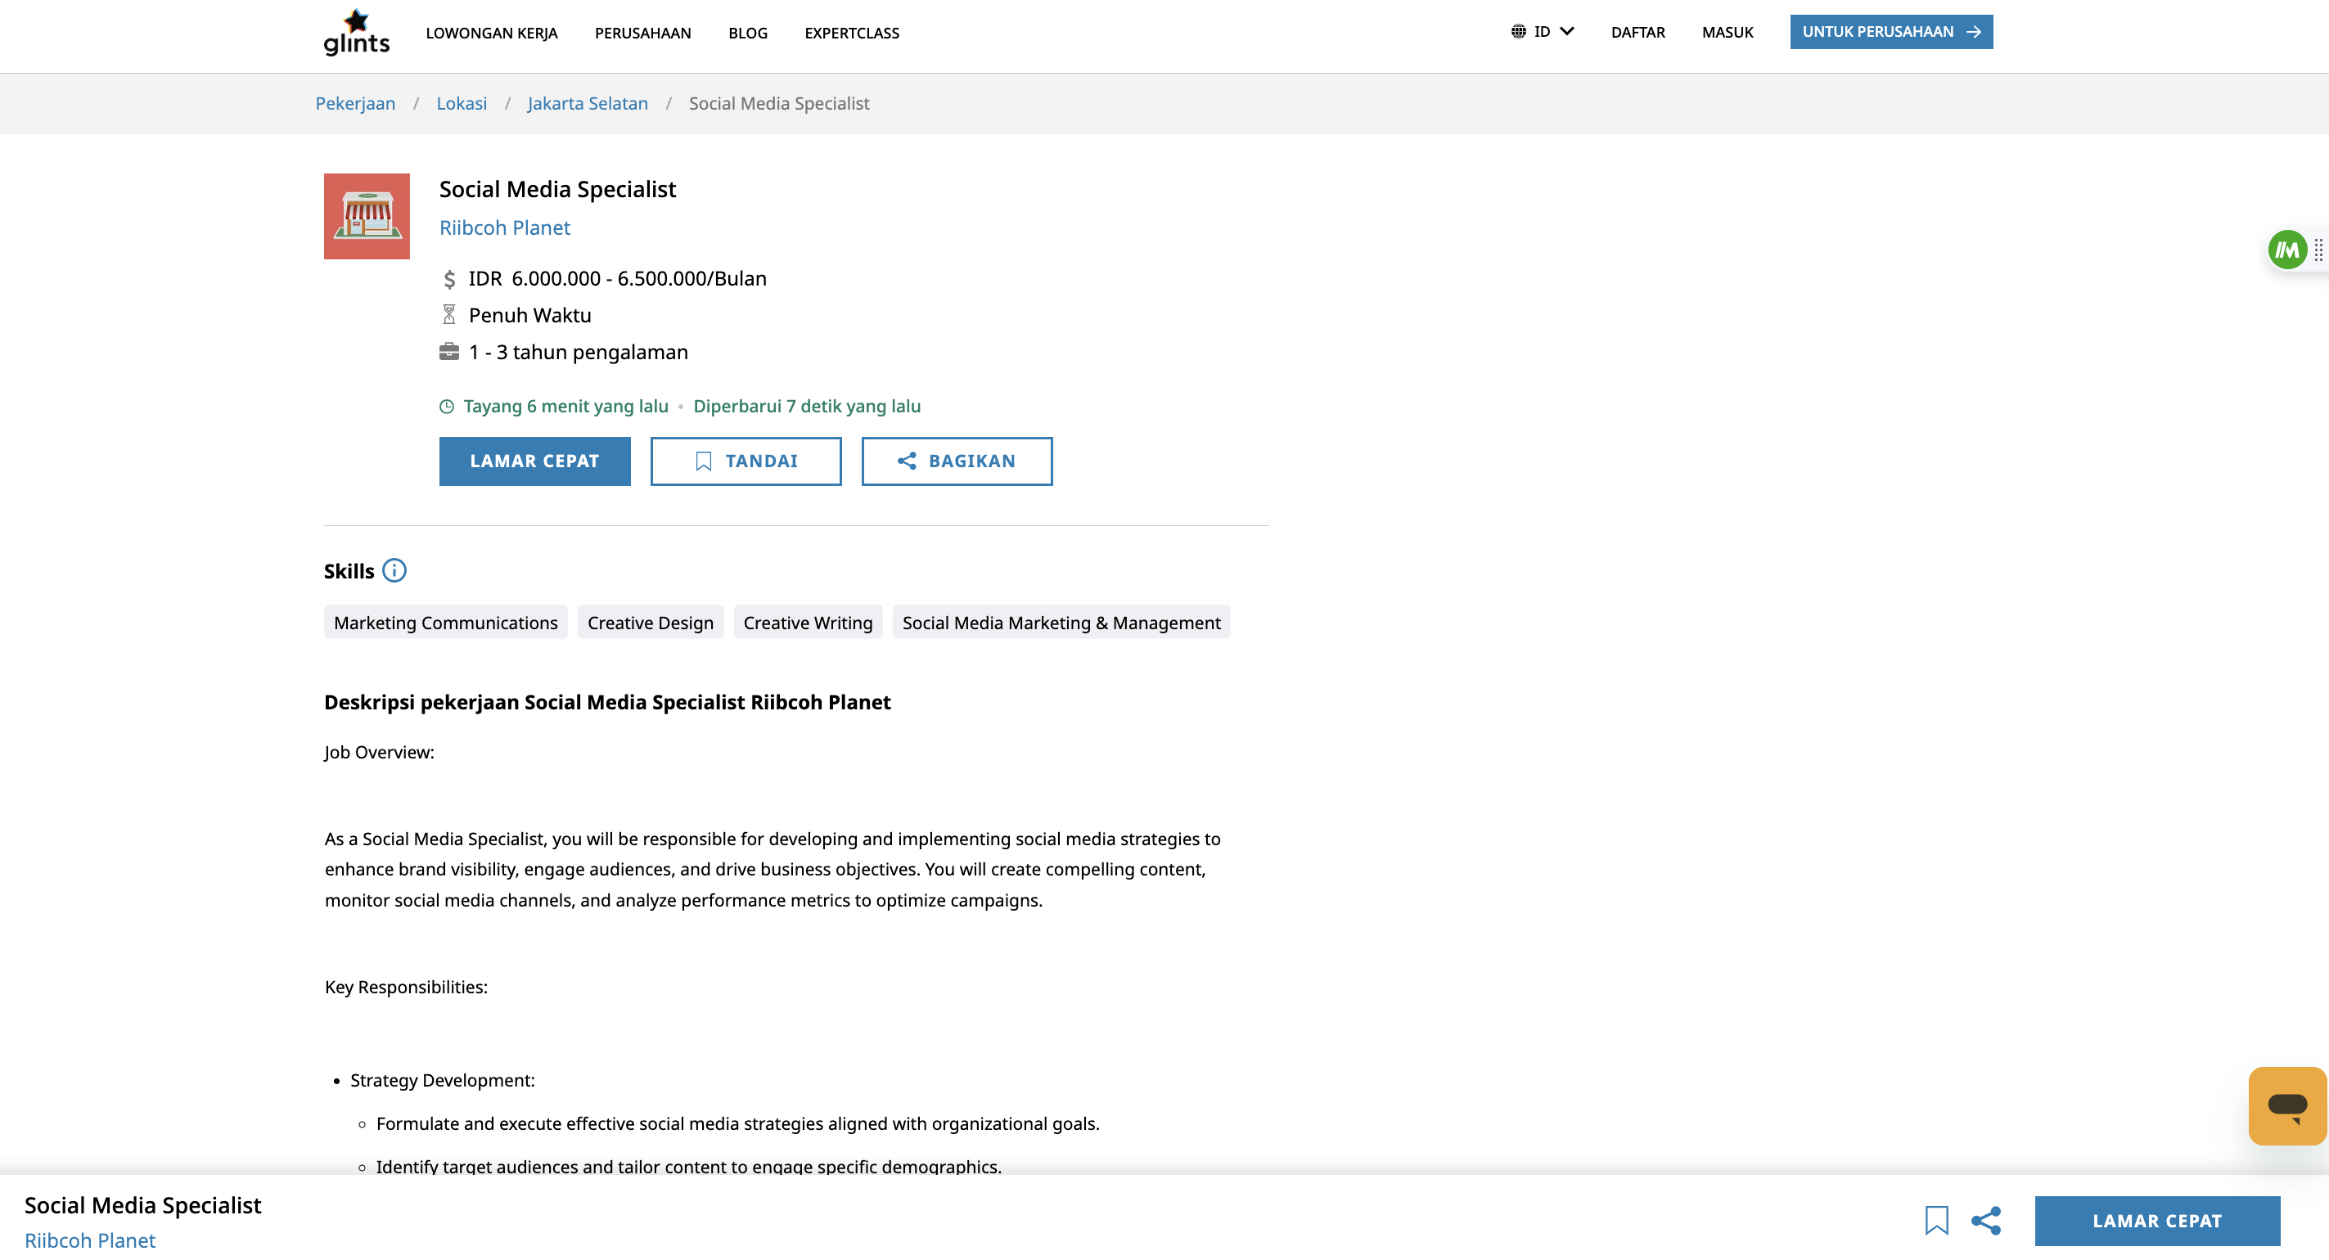This screenshot has height=1260, width=2329.
Task: Click the 'Key Responsibilities:' text
Action: pyautogui.click(x=406, y=987)
